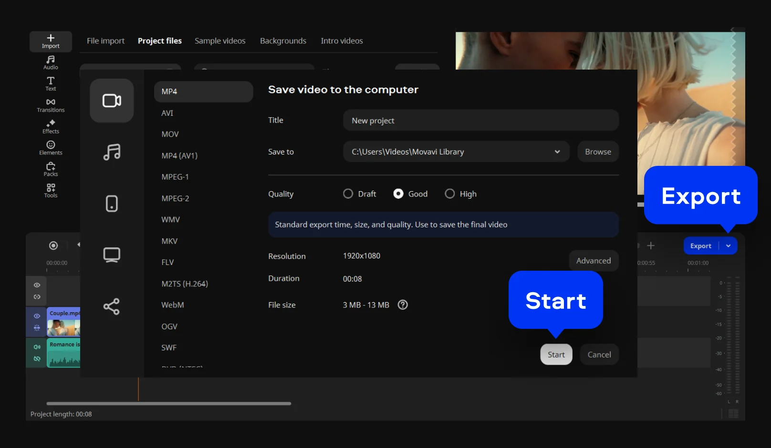Select the audio export category icon
The image size is (771, 448).
point(112,152)
